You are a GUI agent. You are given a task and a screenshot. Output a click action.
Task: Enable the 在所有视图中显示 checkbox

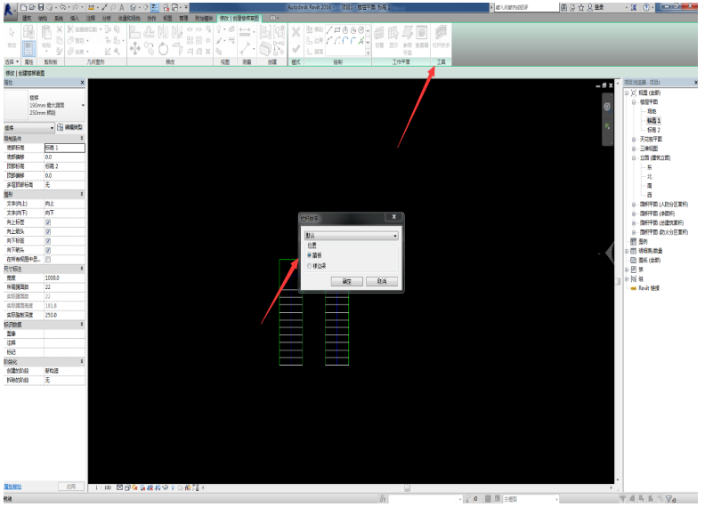[x=48, y=259]
